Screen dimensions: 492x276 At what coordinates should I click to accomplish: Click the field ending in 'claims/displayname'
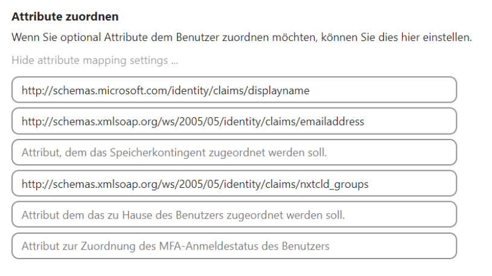[x=234, y=90]
